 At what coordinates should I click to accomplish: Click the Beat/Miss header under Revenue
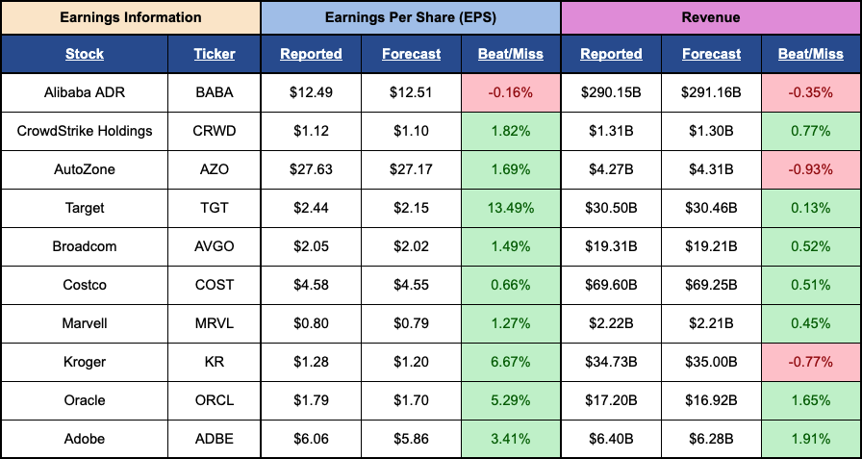(810, 54)
